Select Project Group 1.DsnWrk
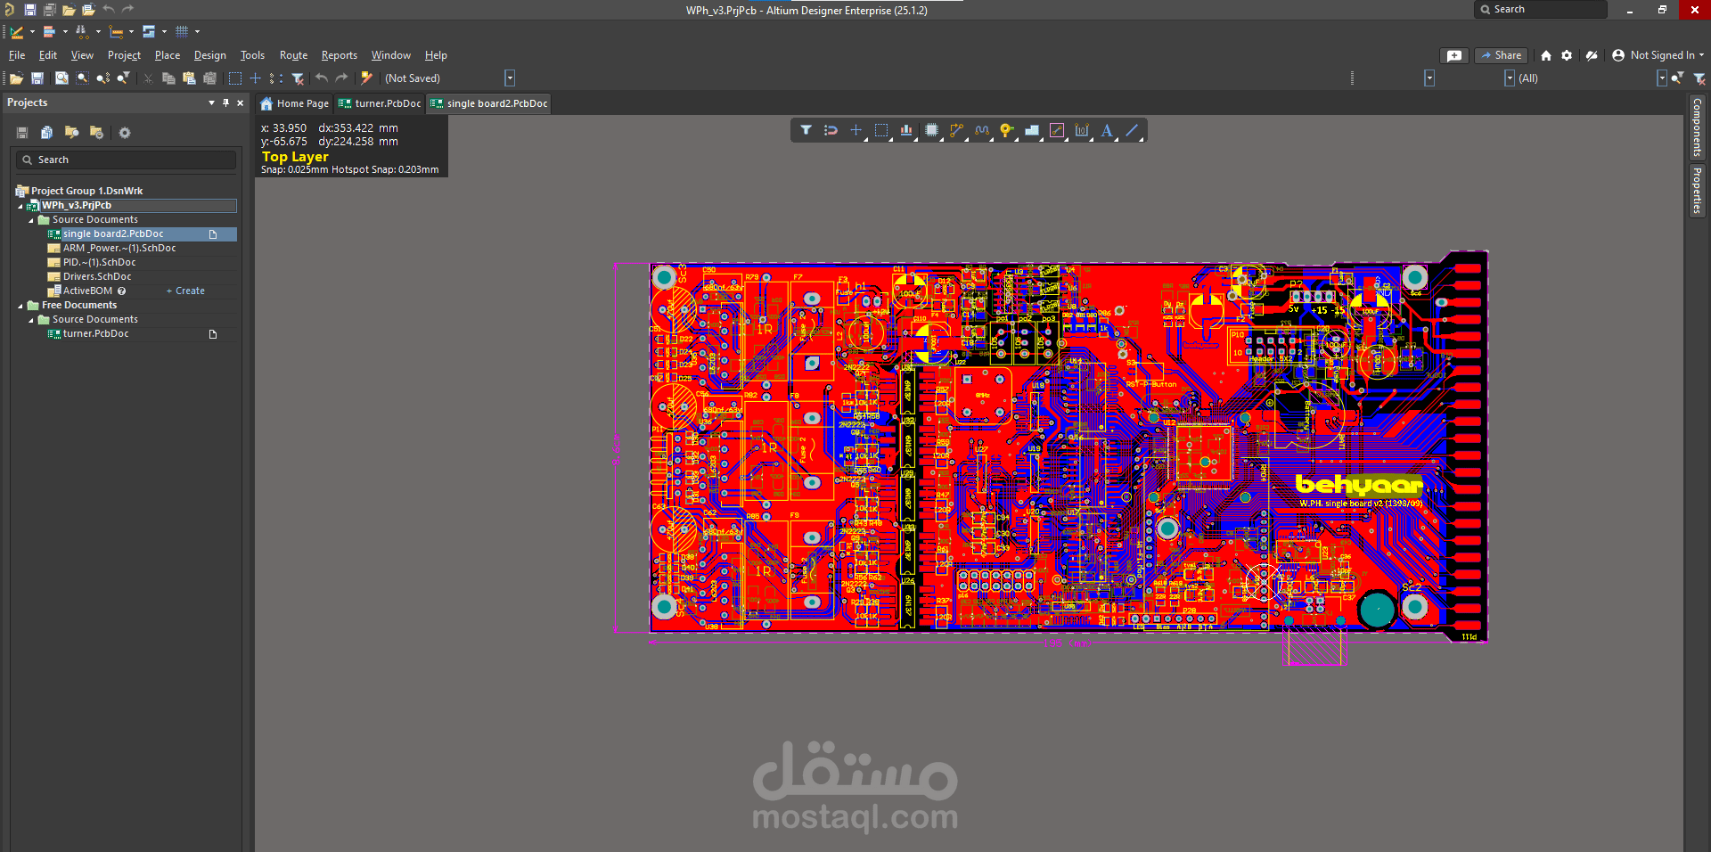The image size is (1711, 852). [x=86, y=191]
